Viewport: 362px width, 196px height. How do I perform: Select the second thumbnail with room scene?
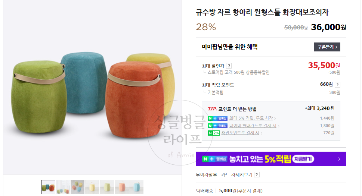point(63,187)
